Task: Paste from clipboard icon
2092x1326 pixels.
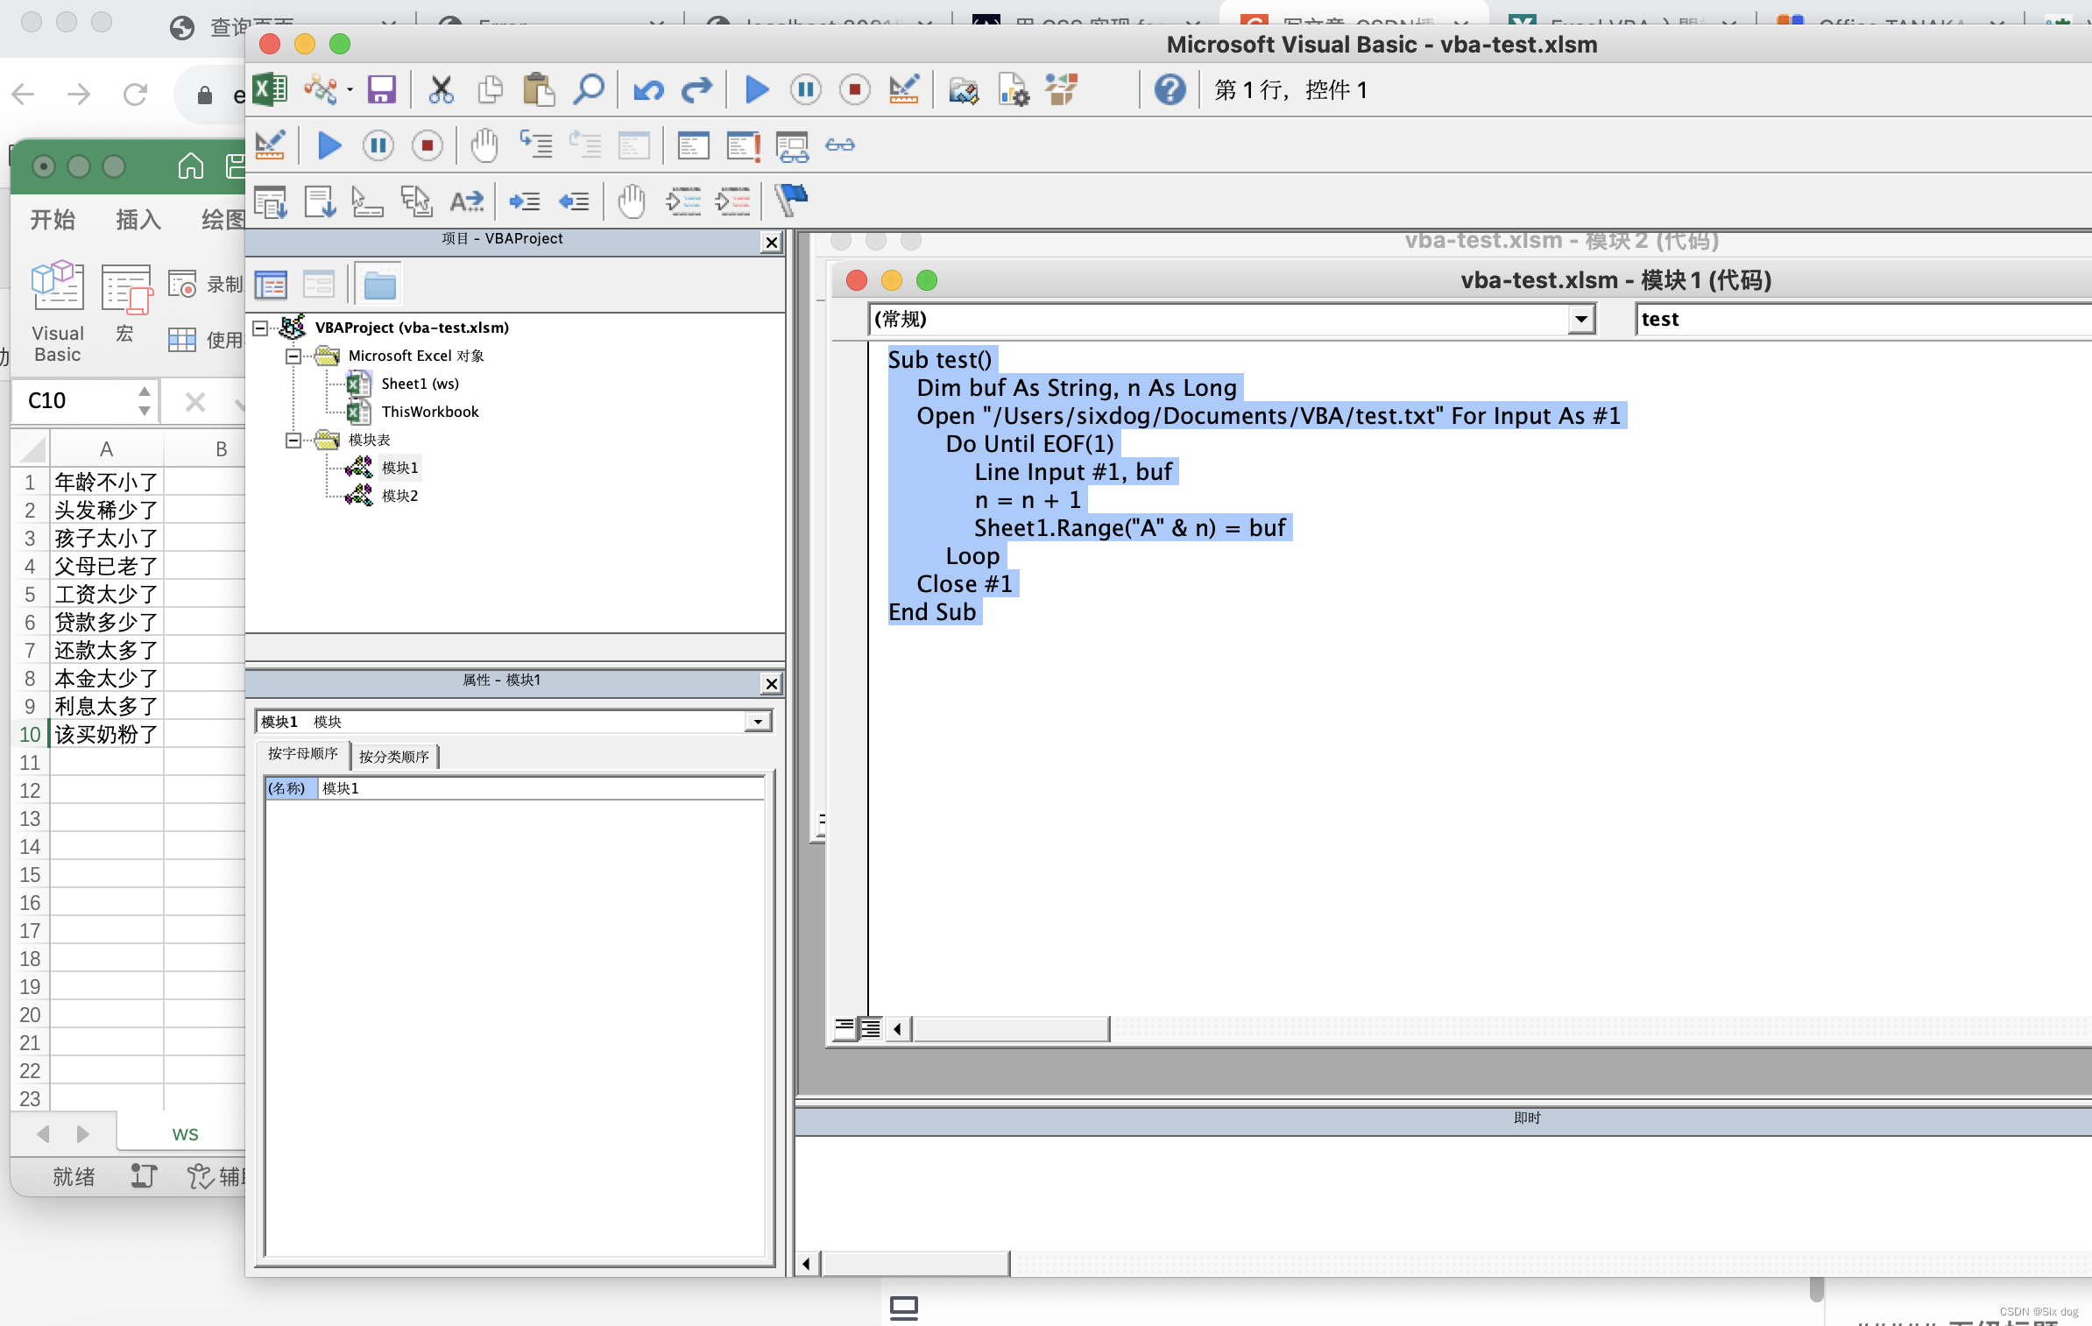Action: 539,89
